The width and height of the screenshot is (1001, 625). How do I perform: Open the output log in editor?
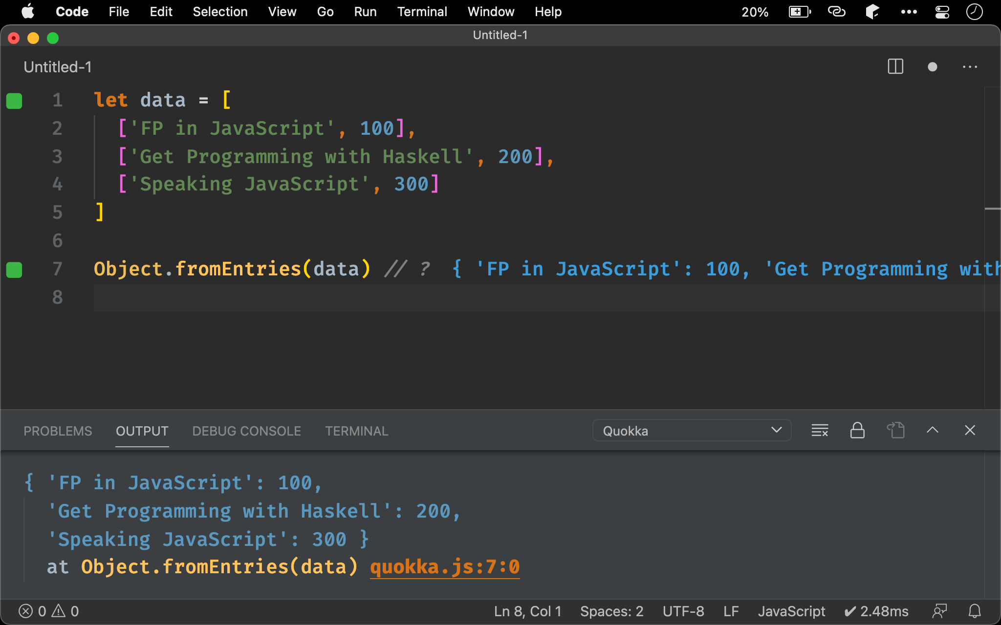[x=895, y=431]
